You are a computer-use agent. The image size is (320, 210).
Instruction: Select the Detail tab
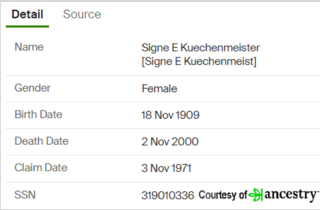(27, 14)
